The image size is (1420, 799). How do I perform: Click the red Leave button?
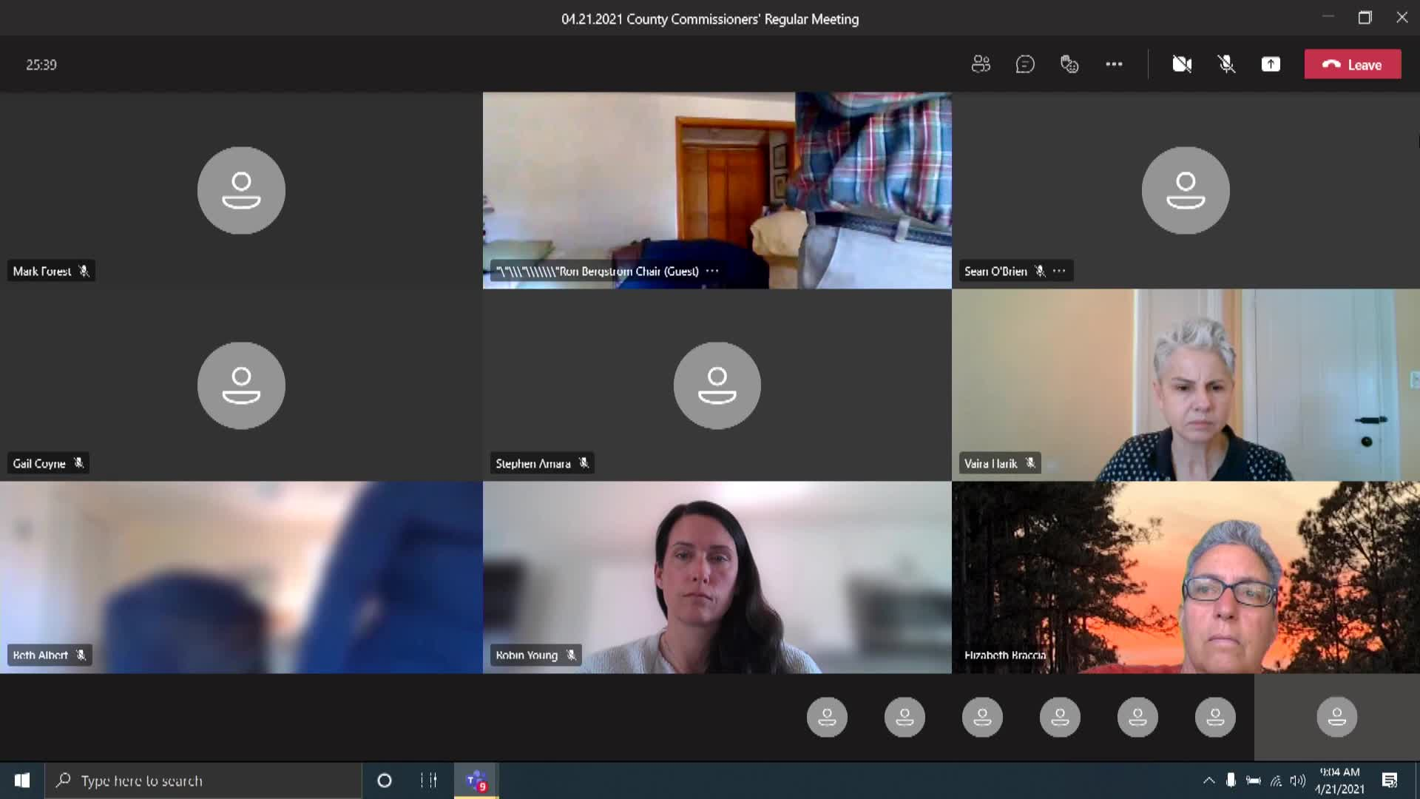(x=1353, y=64)
